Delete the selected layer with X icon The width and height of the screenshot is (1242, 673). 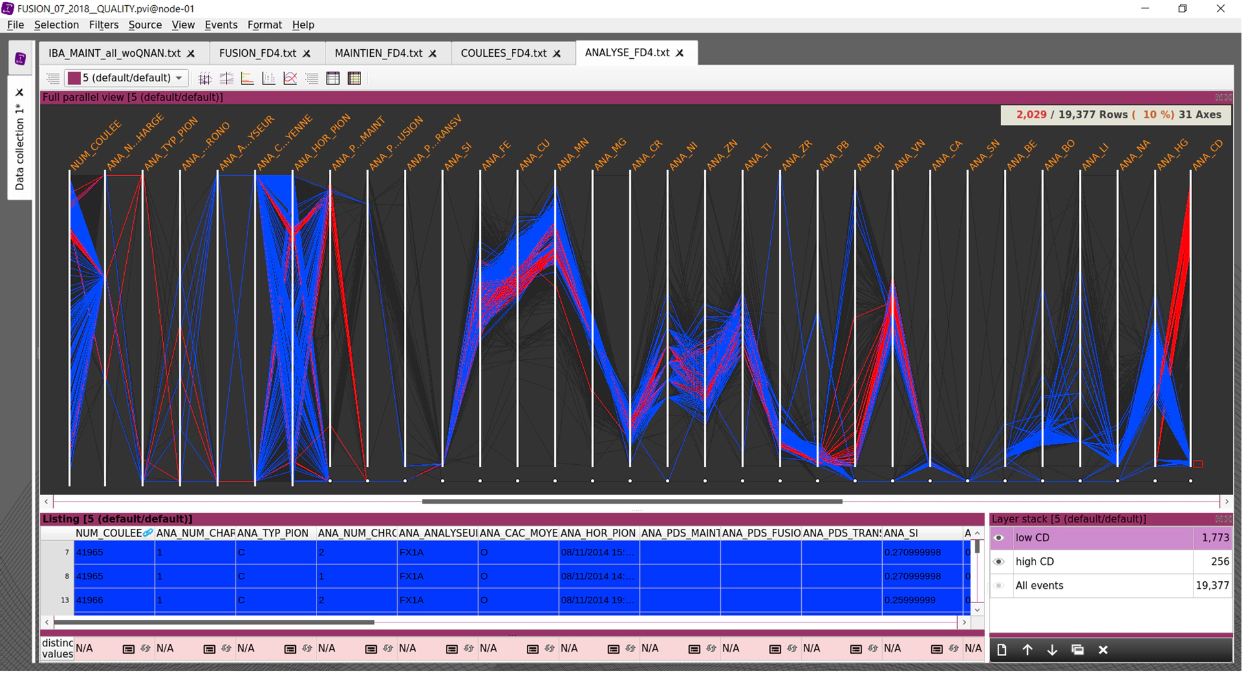coord(1103,650)
